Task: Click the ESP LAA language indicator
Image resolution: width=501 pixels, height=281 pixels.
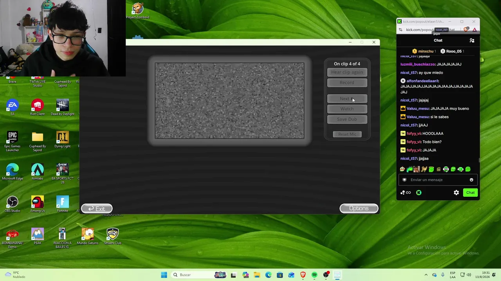Action: 453,275
